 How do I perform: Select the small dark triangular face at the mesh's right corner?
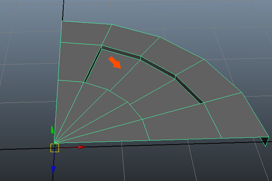265,140
